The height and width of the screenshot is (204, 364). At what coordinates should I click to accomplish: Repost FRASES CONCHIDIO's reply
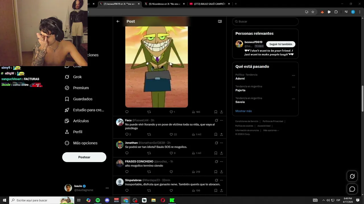pos(149,172)
